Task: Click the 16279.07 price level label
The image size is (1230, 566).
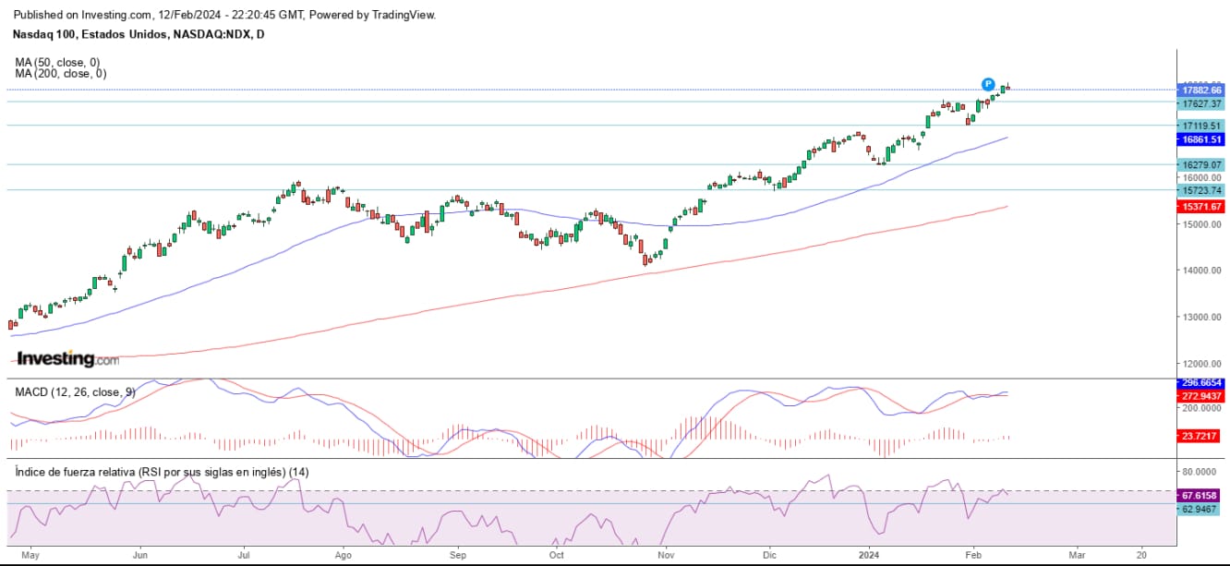Action: coord(1201,164)
